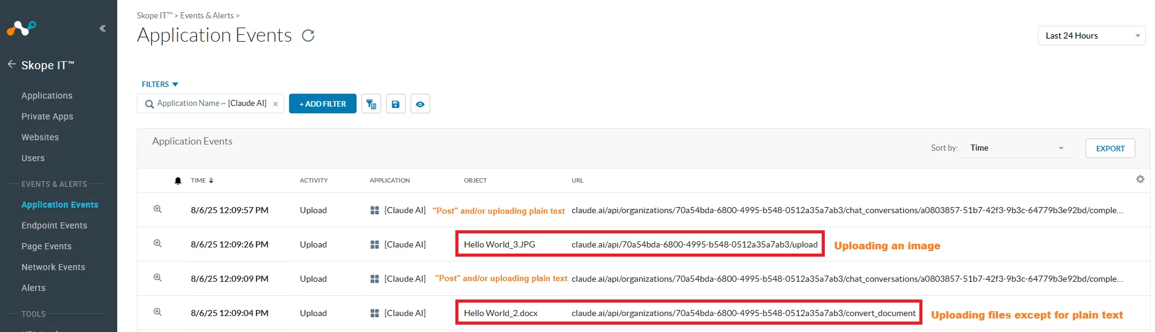Click Claude AI app icon in 12:09:09 row
This screenshot has width=1155, height=332.
coord(374,279)
